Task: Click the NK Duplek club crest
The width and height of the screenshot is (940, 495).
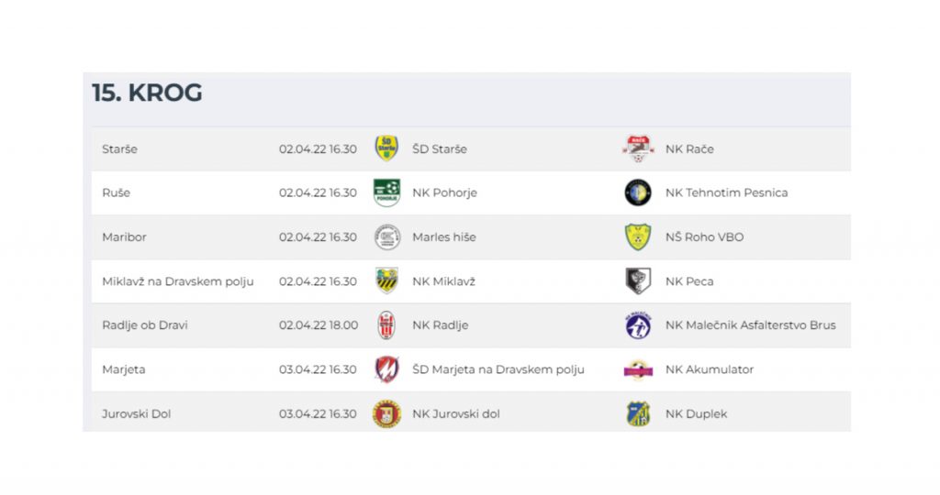Action: (x=638, y=413)
